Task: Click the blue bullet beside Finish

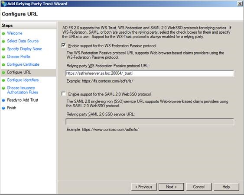Action: pyautogui.click(x=3, y=108)
